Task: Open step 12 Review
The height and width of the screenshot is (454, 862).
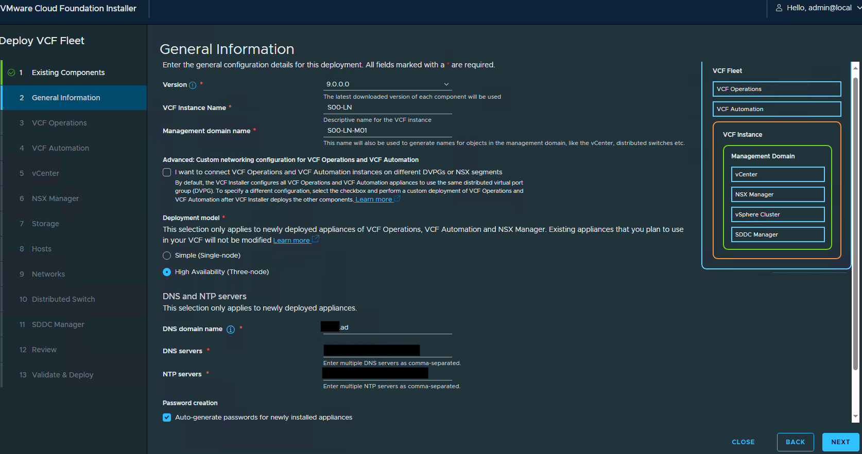Action: tap(74, 350)
